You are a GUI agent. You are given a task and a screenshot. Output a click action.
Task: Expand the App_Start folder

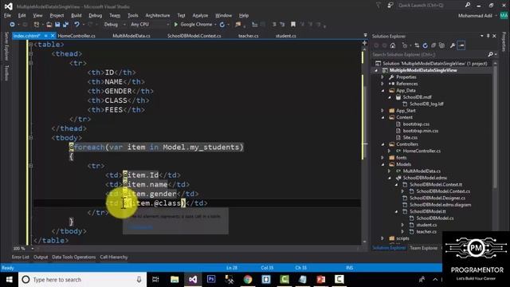(382, 111)
